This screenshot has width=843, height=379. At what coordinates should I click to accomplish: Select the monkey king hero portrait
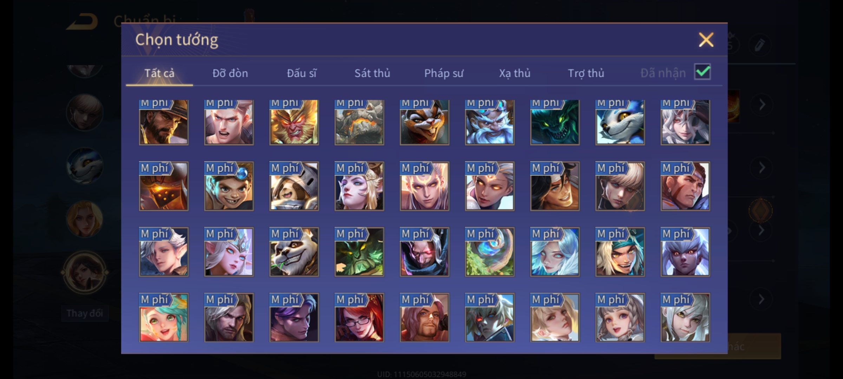pyautogui.click(x=294, y=122)
